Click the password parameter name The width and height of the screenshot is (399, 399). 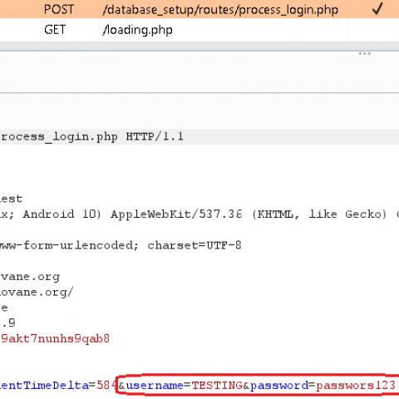click(x=279, y=386)
